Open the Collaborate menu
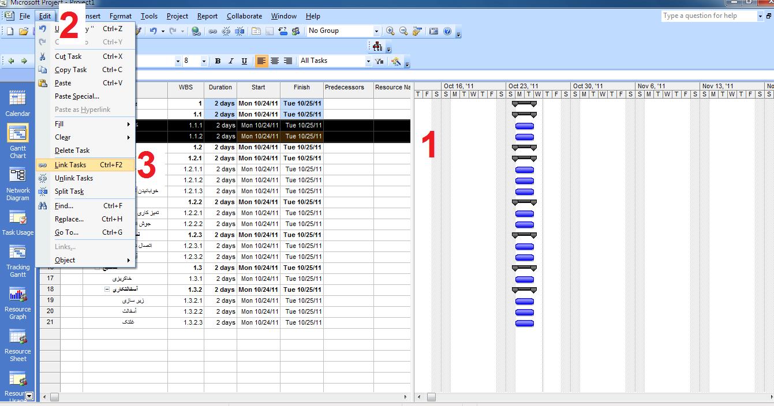 pyautogui.click(x=244, y=16)
